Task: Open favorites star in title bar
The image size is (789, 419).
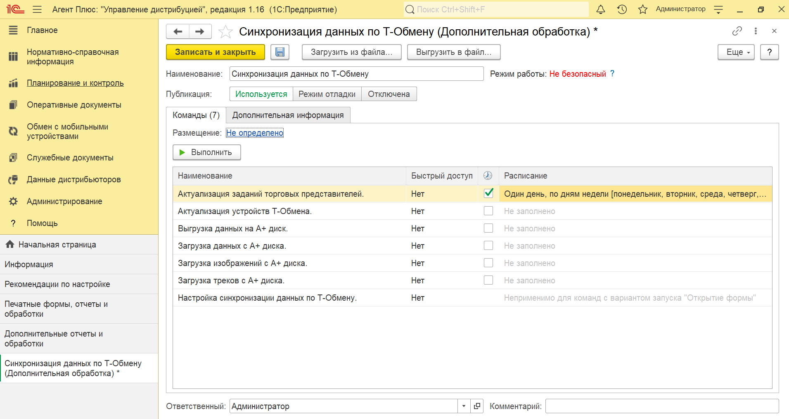Action: (643, 9)
